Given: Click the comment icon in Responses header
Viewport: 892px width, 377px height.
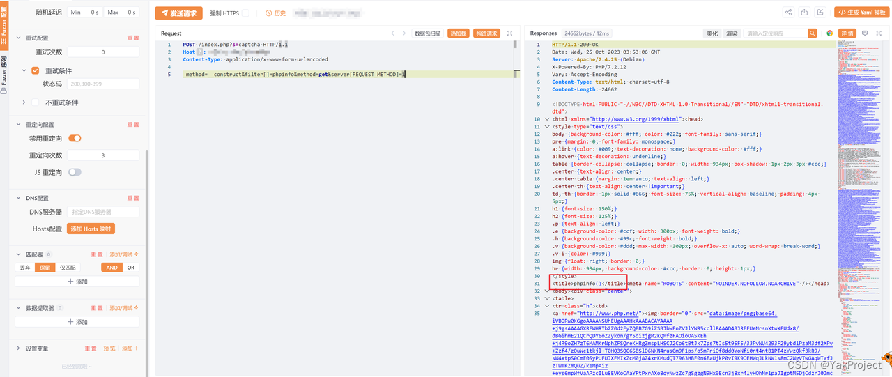Looking at the screenshot, I should [865, 33].
